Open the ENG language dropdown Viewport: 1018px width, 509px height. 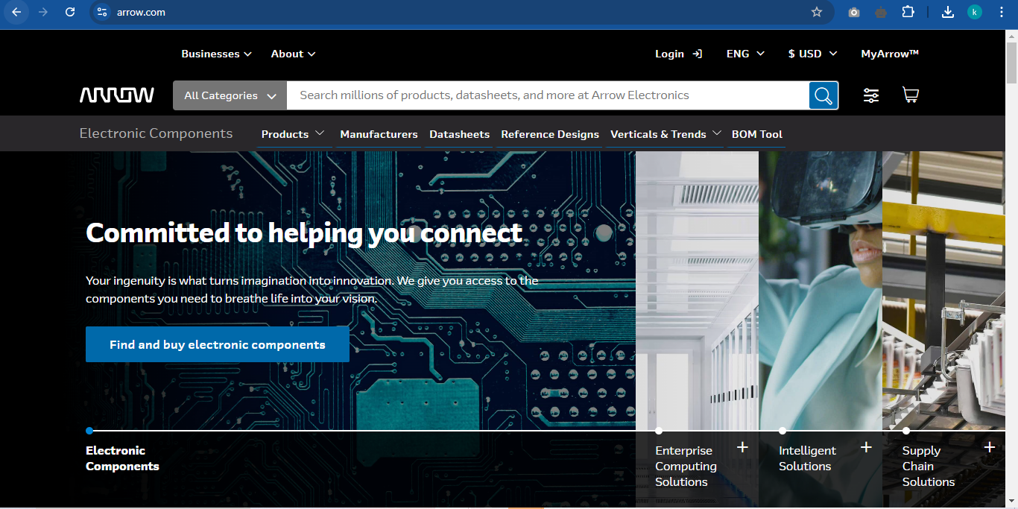745,54
